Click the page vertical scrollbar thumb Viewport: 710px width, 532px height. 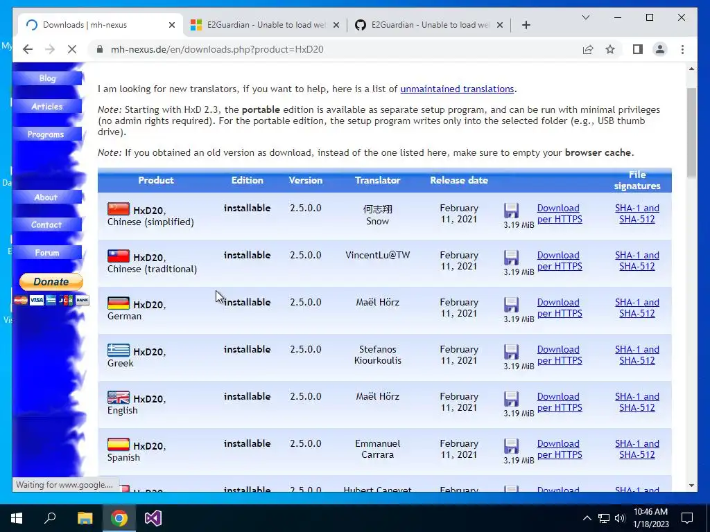tap(691, 132)
